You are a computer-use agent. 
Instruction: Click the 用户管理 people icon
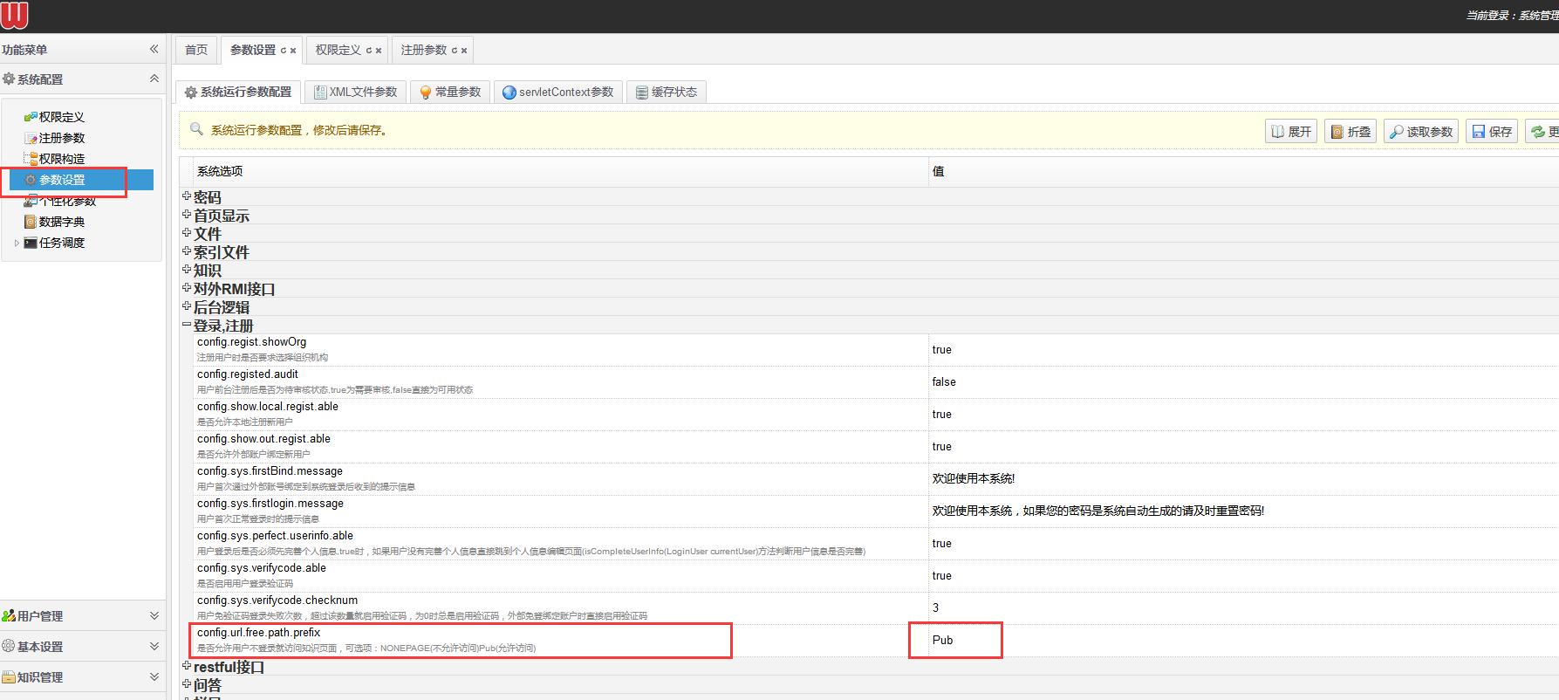9,615
